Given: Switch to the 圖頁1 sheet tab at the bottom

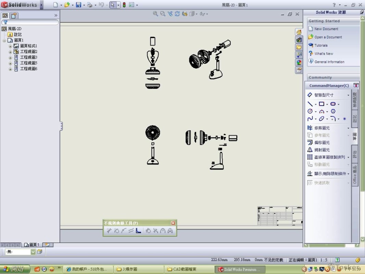Looking at the screenshot, I should [32, 245].
